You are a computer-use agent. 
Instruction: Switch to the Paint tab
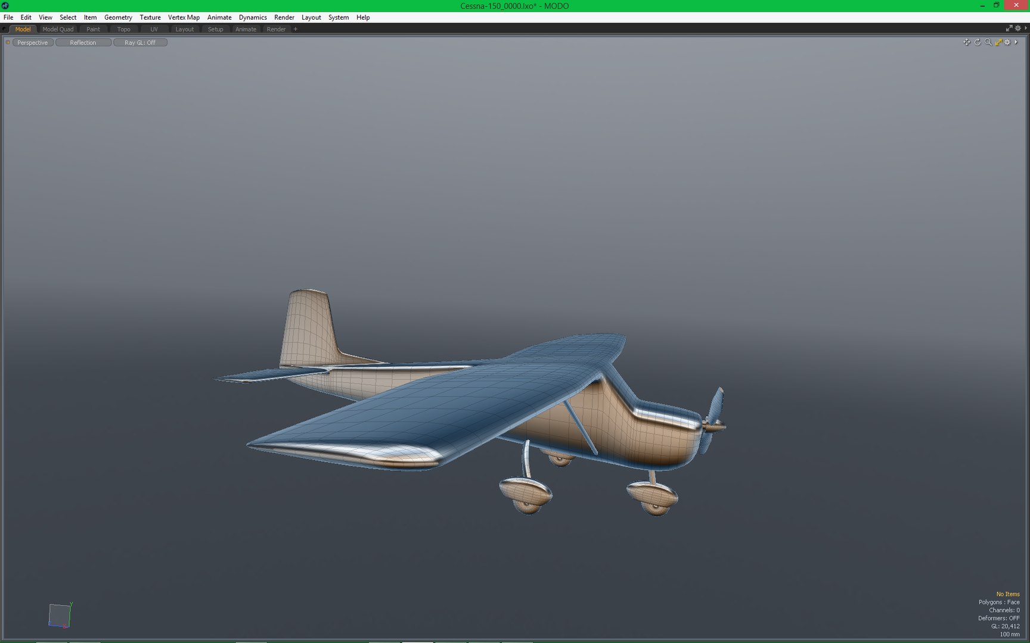tap(93, 29)
